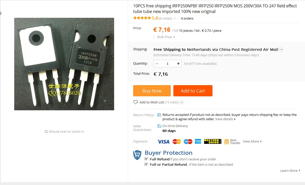
Task: Click the Buyer Protection shield icon
Action: point(137,155)
